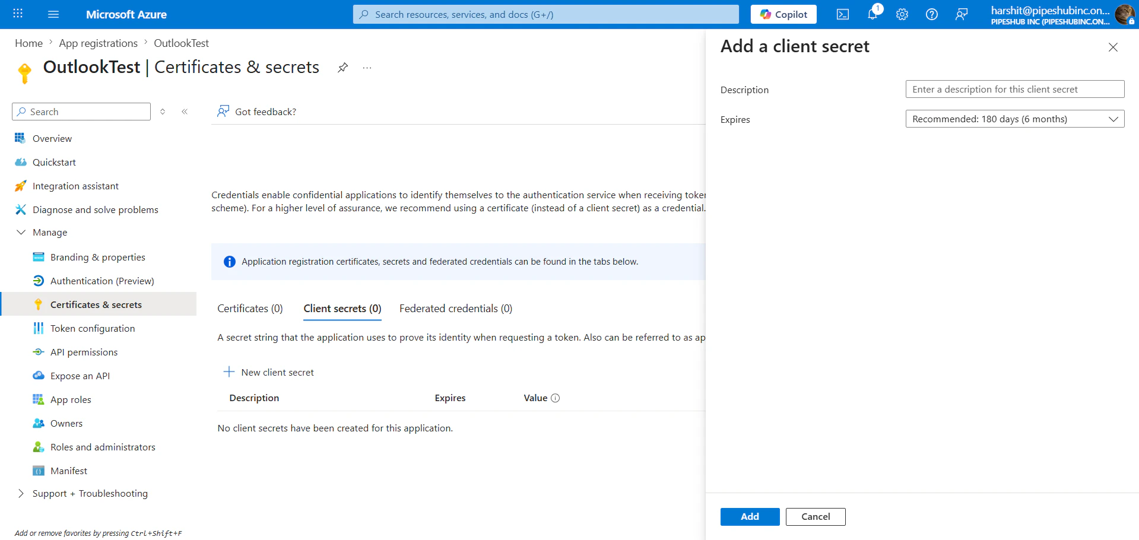Open Token configuration in the sidebar
Screen dimensions: 1139x540
92,328
